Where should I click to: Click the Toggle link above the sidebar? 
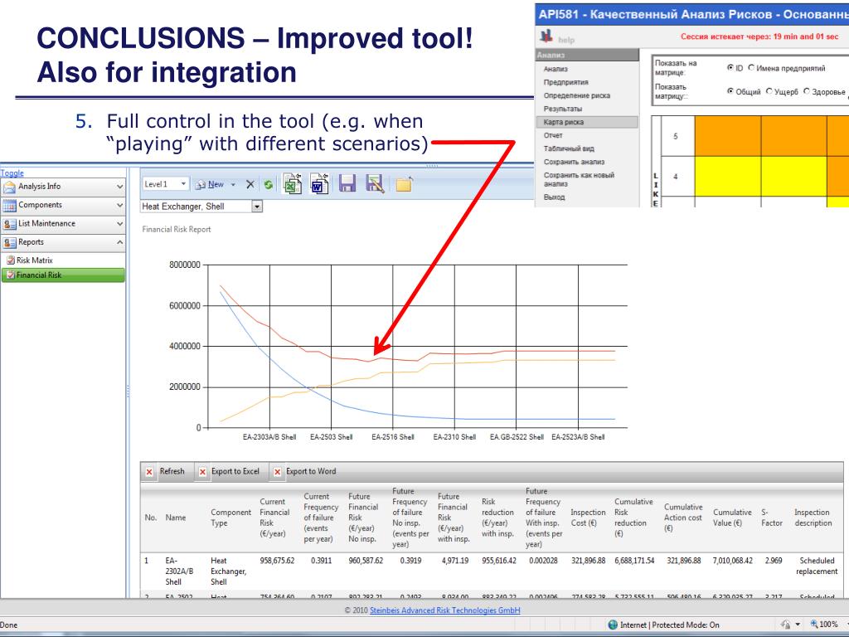[12, 173]
